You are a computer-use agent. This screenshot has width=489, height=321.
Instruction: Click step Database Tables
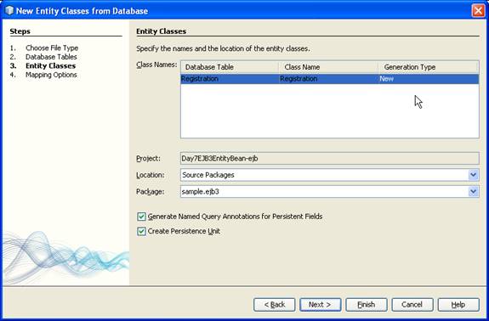(51, 57)
